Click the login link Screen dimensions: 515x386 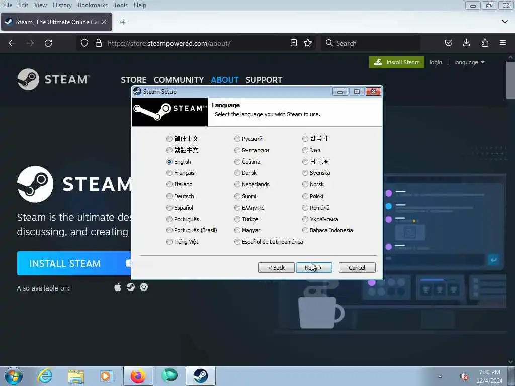[435, 62]
